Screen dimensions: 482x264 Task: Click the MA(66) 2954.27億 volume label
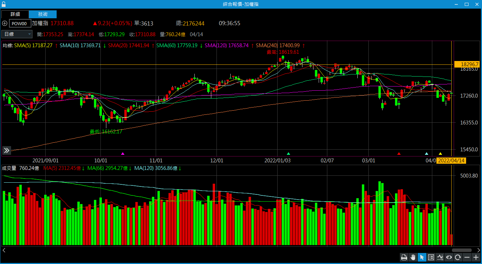pyautogui.click(x=108, y=168)
